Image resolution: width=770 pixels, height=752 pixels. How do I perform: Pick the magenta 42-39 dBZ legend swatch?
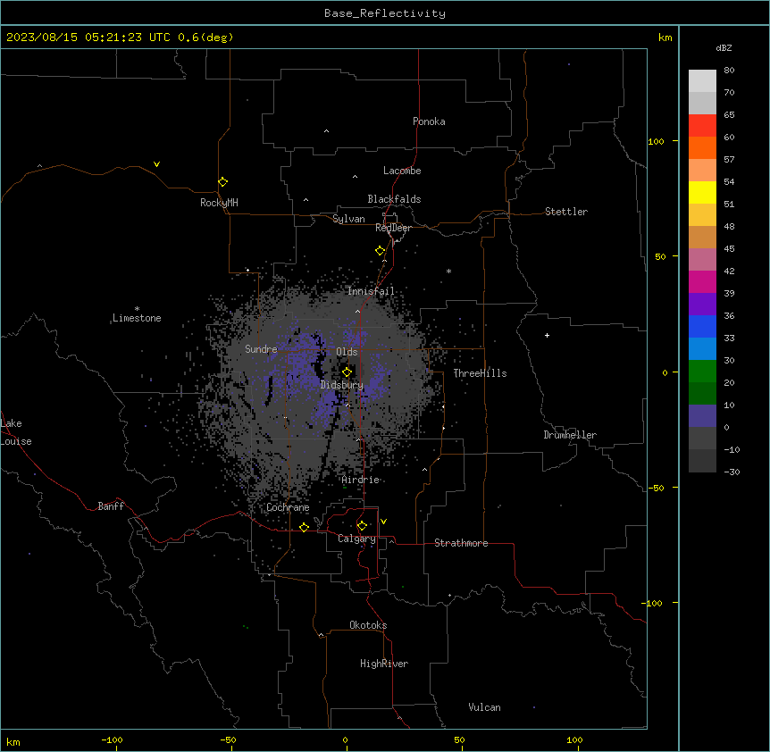pyautogui.click(x=702, y=281)
